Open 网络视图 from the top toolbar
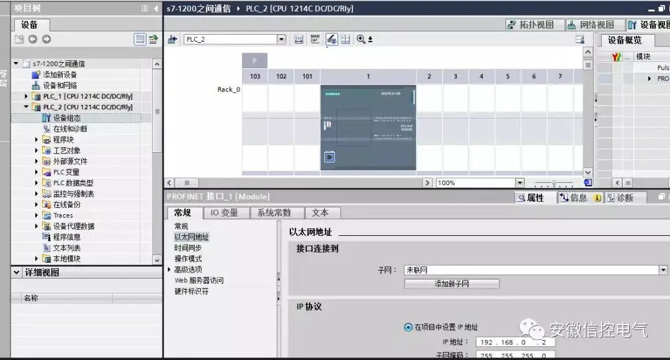 click(x=594, y=25)
